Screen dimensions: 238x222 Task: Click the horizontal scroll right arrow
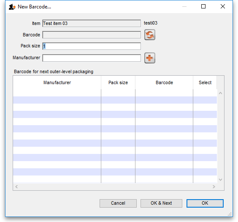[214, 186]
